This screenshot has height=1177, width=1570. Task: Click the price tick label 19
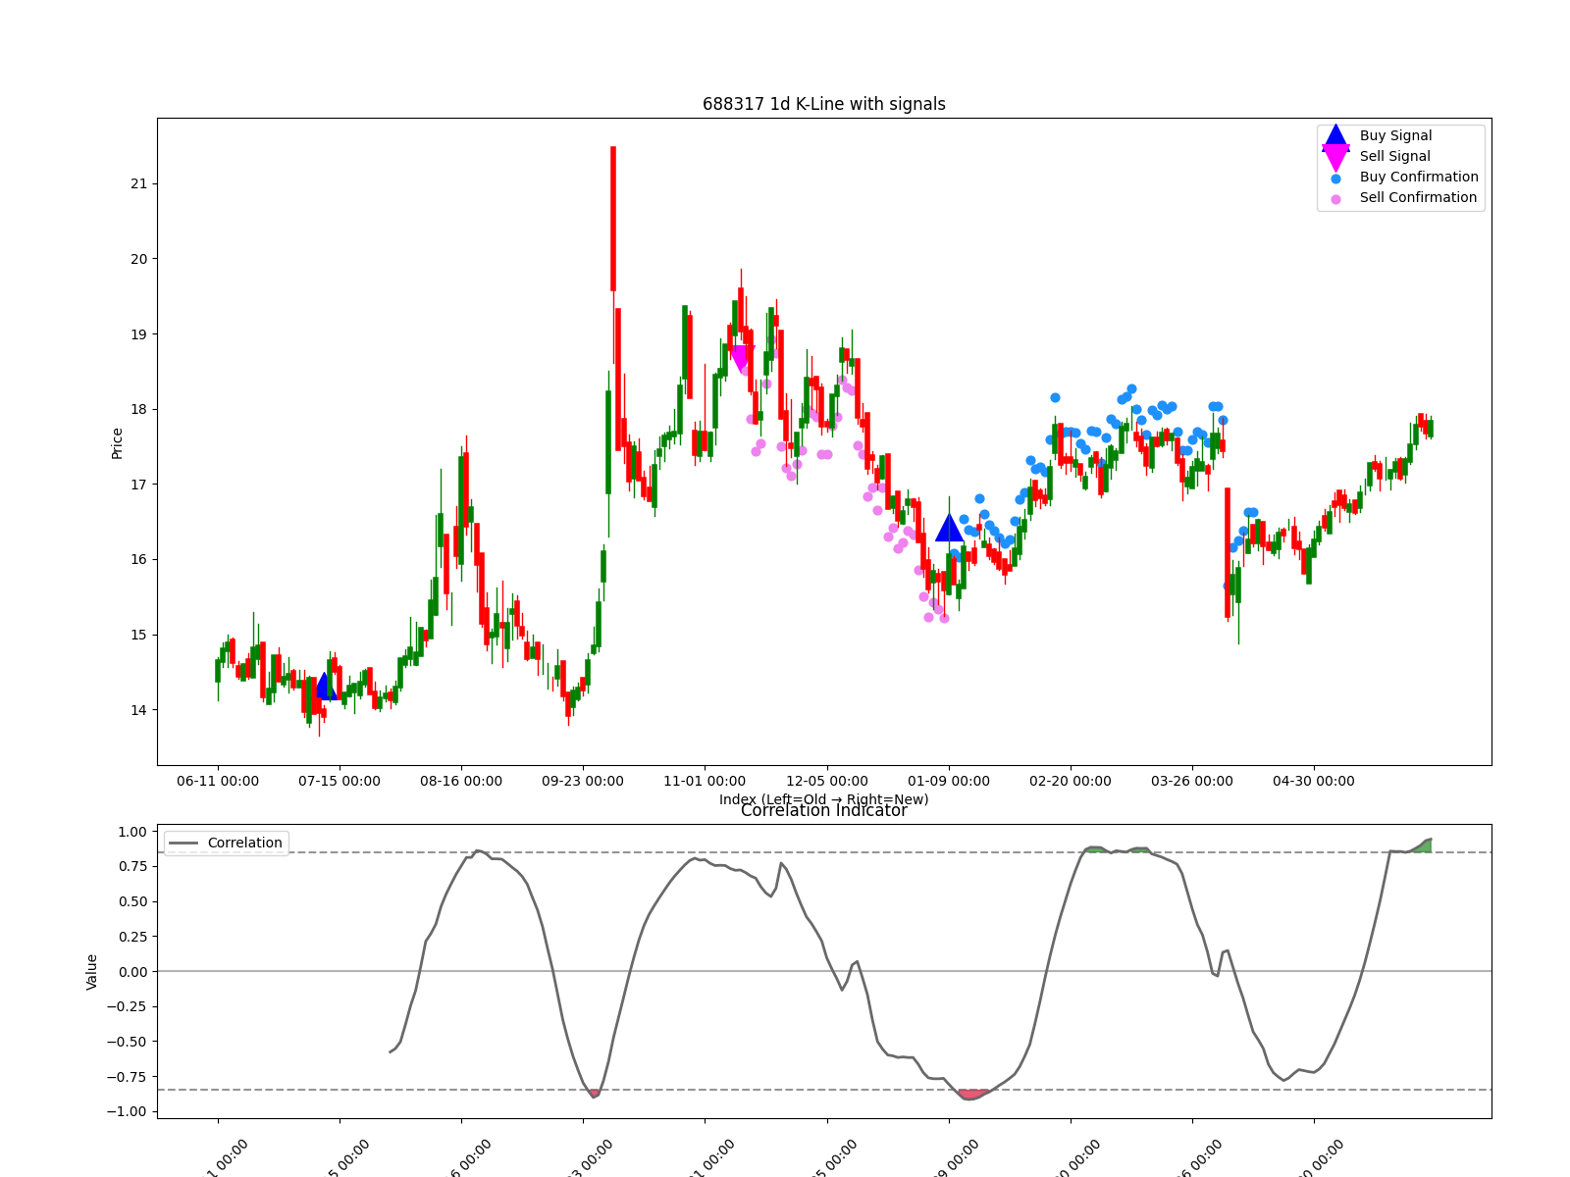138,334
